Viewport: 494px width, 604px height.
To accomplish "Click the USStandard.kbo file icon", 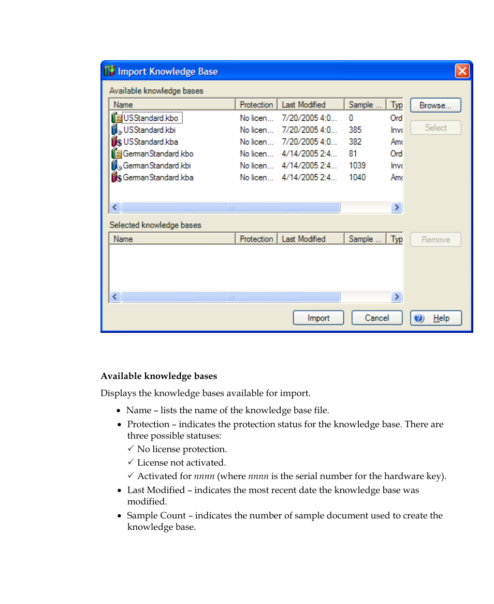I will (117, 118).
